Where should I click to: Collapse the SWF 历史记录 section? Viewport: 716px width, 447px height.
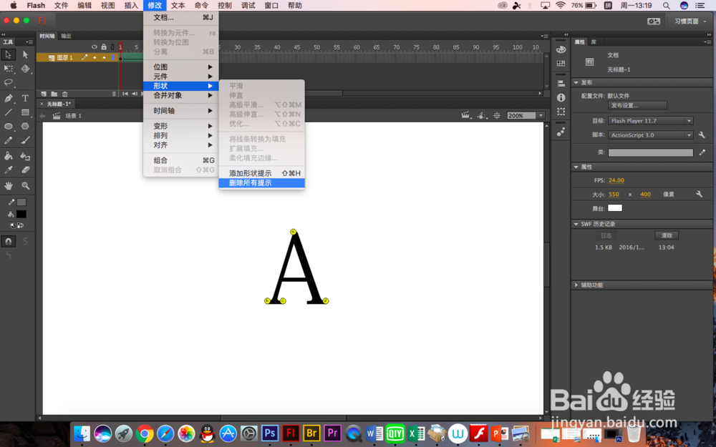576,224
